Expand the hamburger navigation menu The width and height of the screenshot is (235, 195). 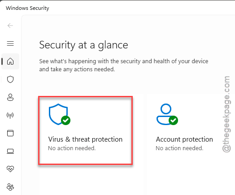(x=10, y=43)
